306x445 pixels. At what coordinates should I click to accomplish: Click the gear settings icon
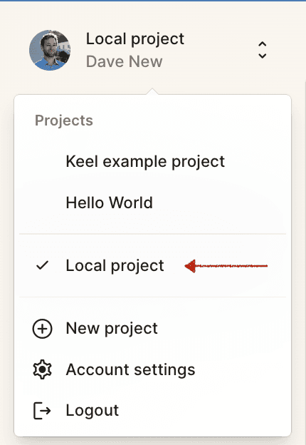click(43, 369)
